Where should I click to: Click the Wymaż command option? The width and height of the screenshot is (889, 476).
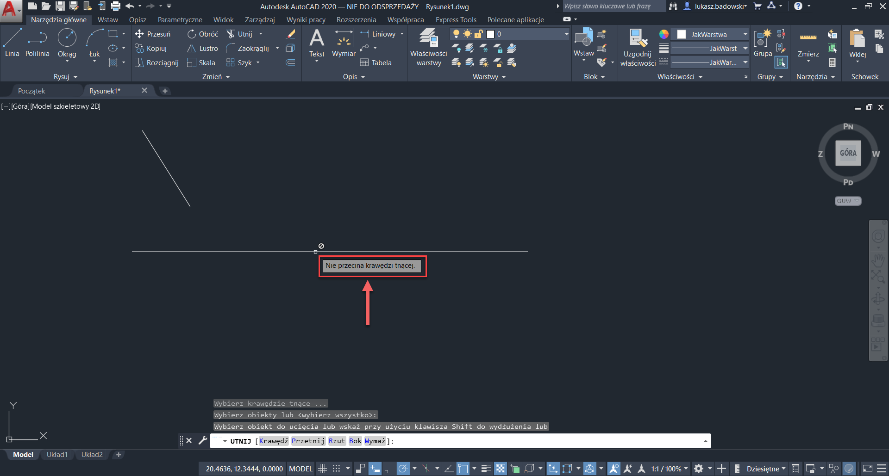[375, 441]
